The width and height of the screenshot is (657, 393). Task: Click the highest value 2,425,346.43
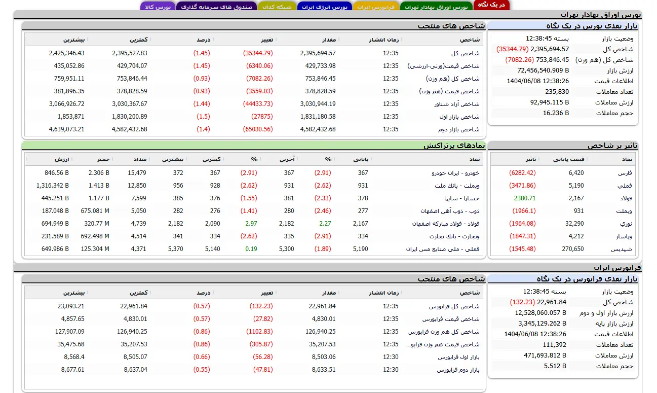tap(67, 53)
